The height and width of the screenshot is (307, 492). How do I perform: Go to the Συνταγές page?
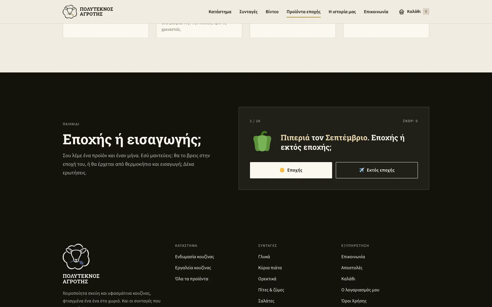[x=248, y=12]
